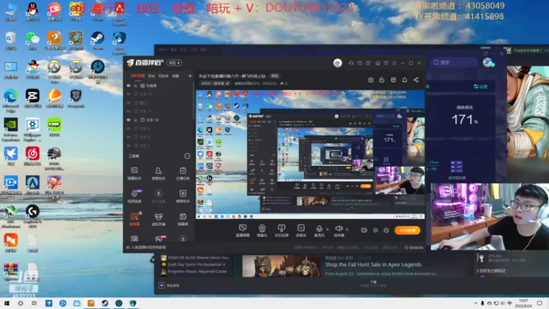Open settings gear beside the orange button

[386, 230]
